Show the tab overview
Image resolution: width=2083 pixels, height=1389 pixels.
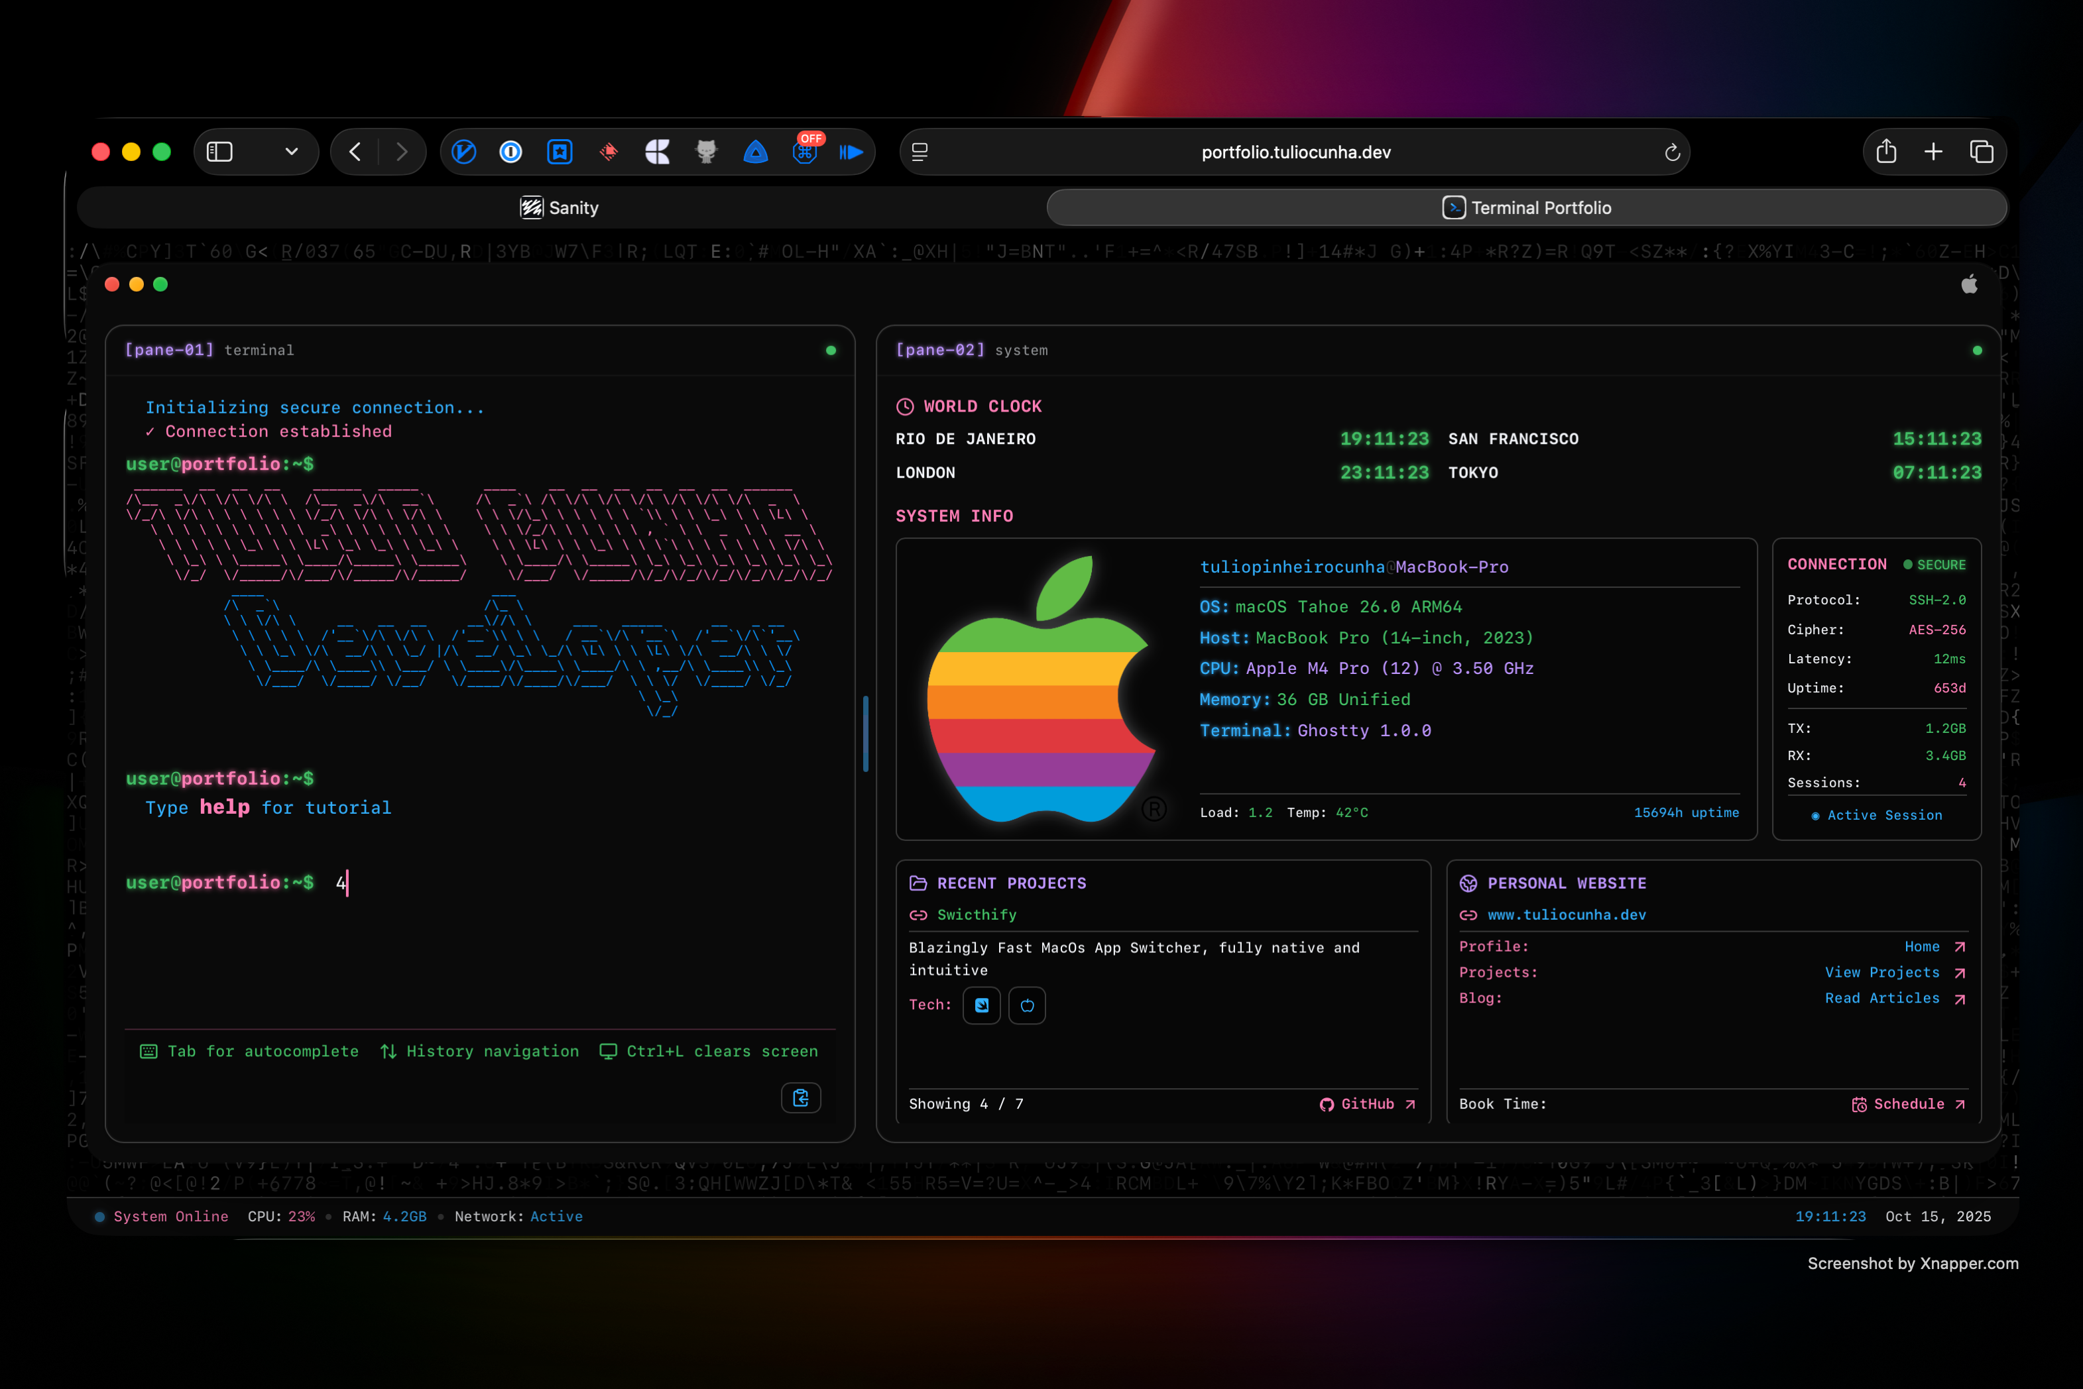click(1982, 152)
